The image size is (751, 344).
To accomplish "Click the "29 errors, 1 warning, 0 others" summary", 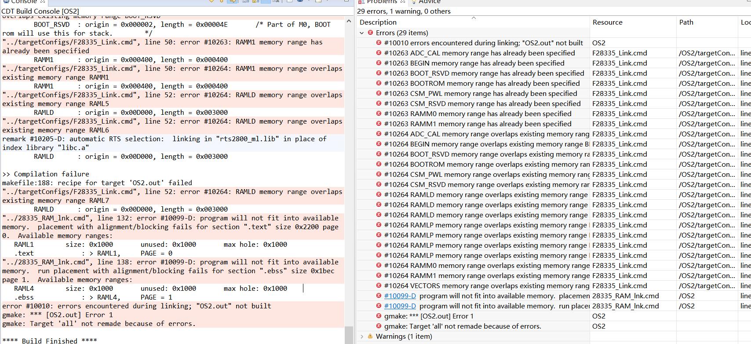I will tap(404, 11).
